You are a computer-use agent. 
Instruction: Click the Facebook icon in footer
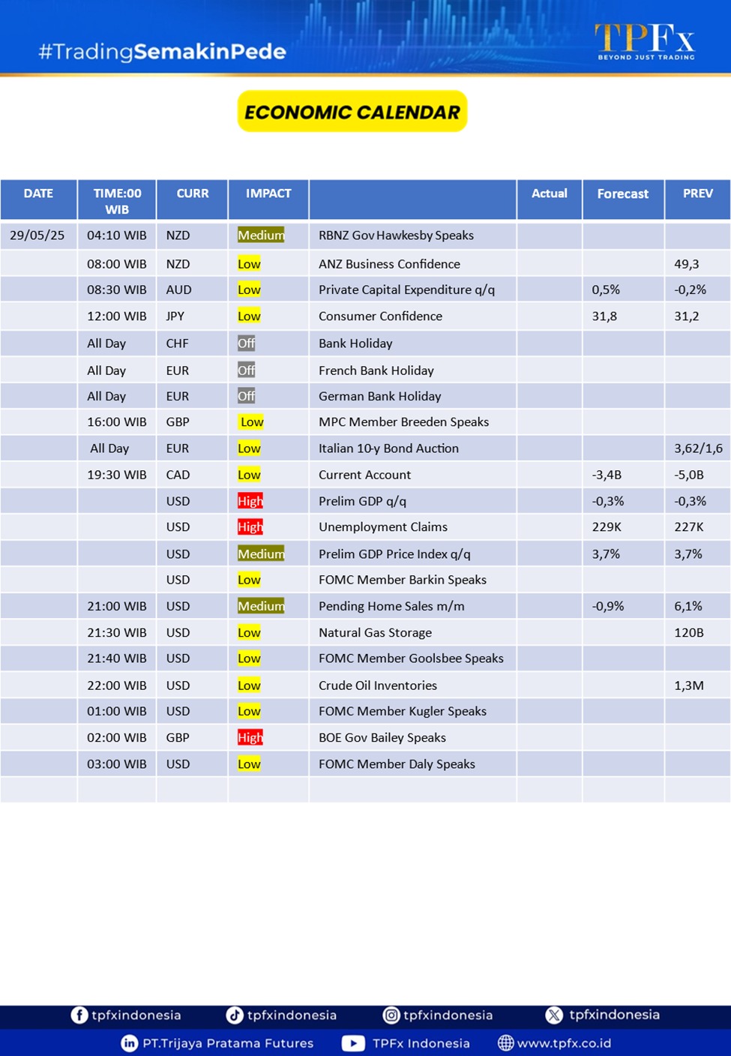pyautogui.click(x=79, y=1015)
